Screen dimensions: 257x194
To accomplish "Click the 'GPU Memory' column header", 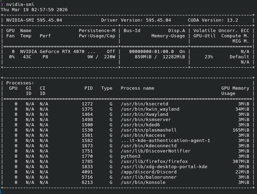I will (235, 88).
